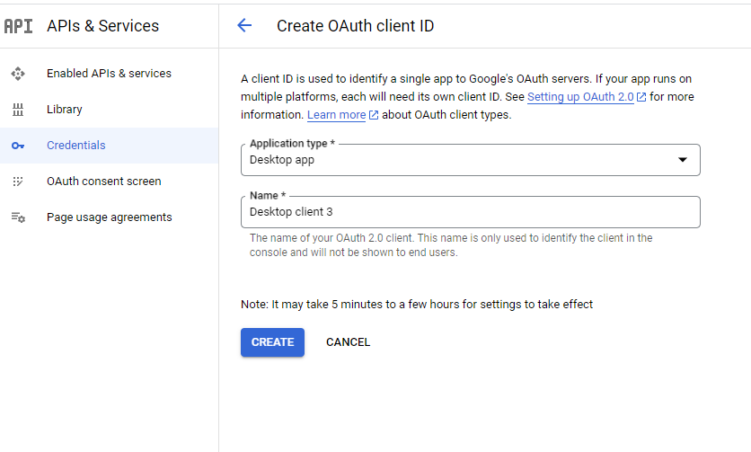751x452 pixels.
Task: Click the helper text about OAuth 2.0 client name
Action: [x=451, y=245]
